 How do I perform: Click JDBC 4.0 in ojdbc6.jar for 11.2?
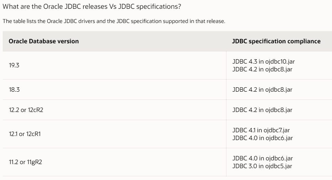click(x=262, y=158)
